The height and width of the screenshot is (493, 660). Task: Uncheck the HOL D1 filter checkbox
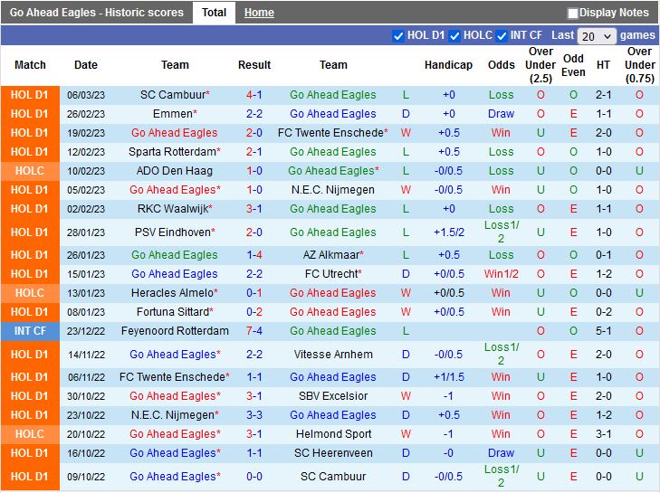click(397, 36)
